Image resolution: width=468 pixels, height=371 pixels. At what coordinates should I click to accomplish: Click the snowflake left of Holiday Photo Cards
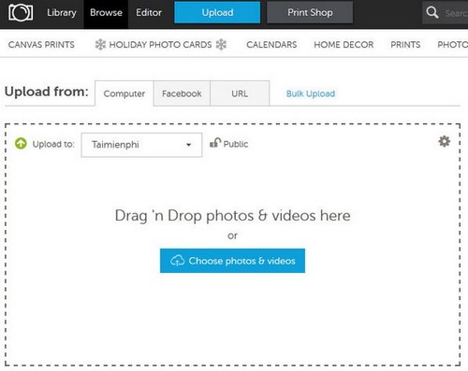tap(100, 45)
